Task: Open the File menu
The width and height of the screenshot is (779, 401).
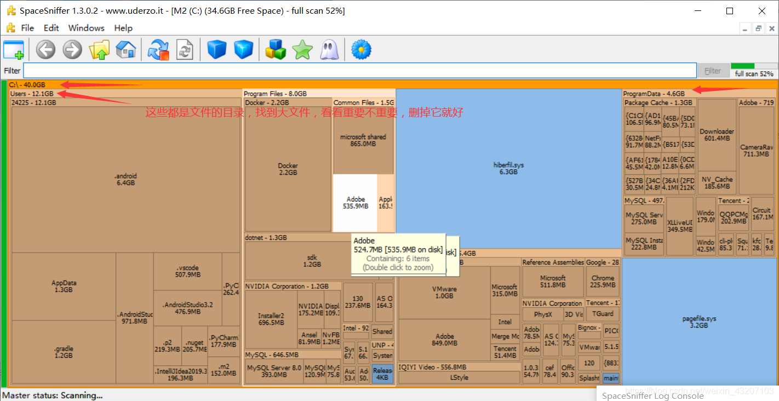Action: click(27, 28)
